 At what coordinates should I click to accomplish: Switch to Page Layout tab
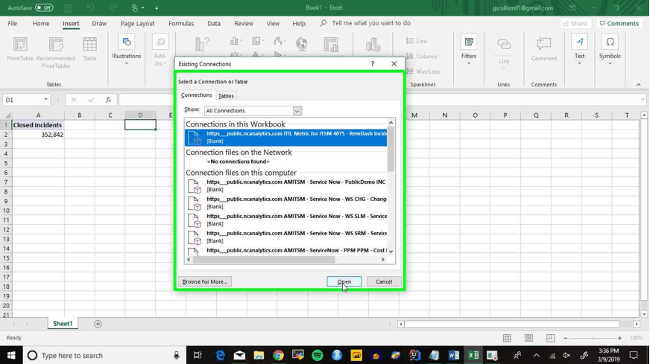[x=137, y=24]
